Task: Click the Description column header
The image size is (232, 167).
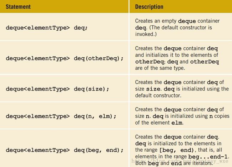Action: (x=149, y=7)
